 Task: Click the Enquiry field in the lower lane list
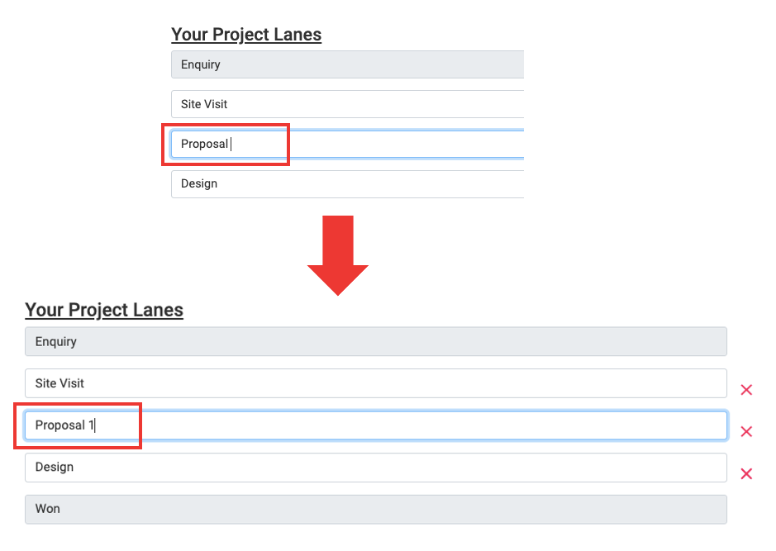tap(375, 342)
